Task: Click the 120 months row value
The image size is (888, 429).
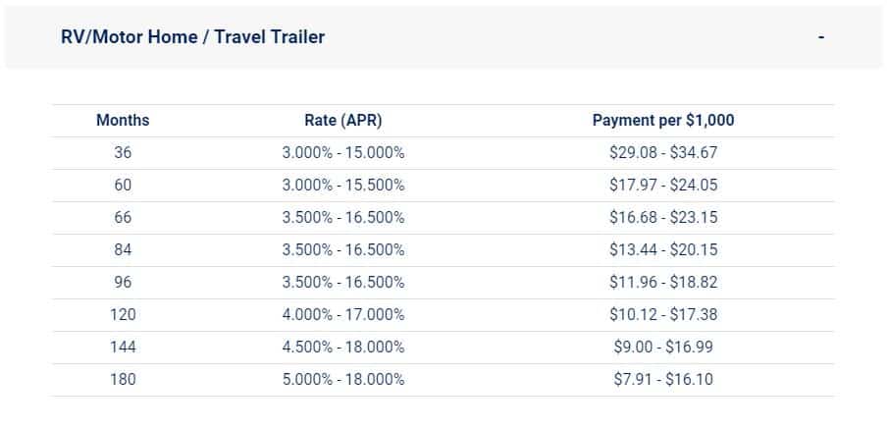Action: click(x=123, y=314)
